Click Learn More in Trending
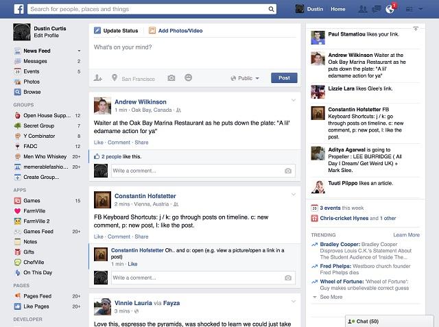This screenshot has height=327, width=439. [x=407, y=235]
